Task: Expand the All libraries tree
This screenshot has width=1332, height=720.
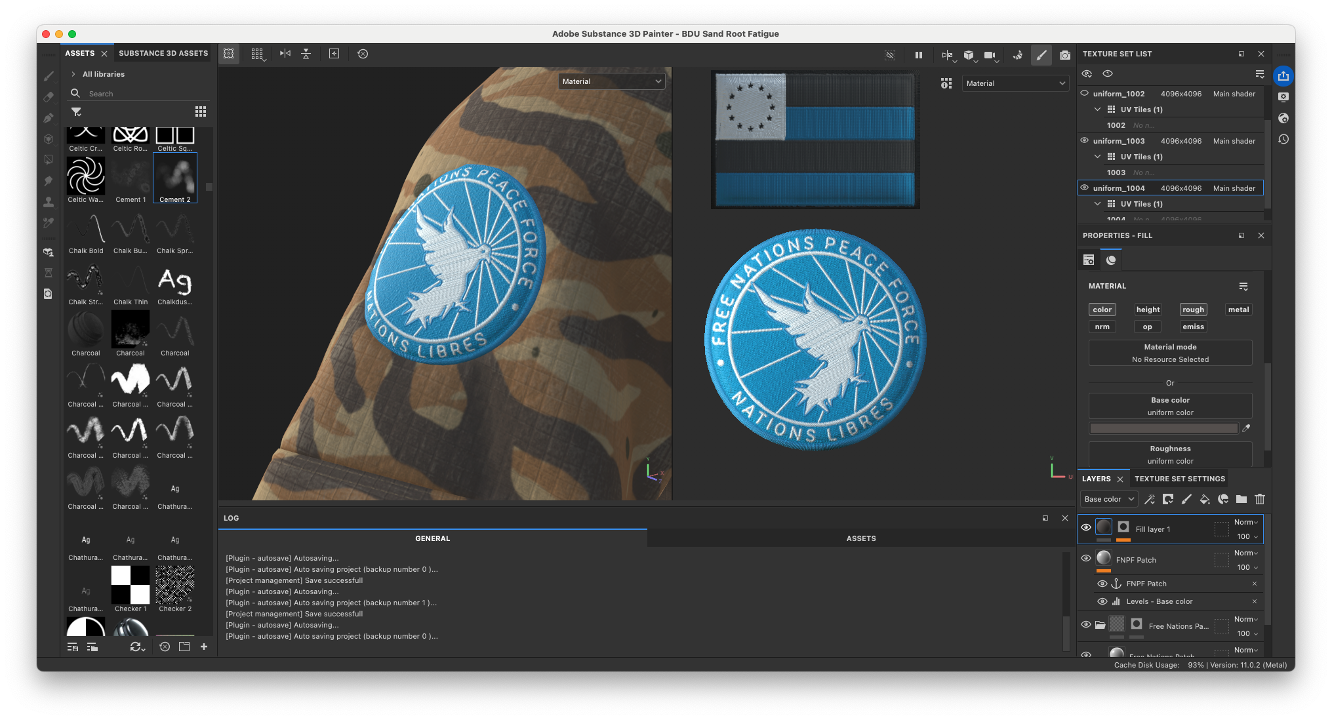Action: click(x=73, y=74)
